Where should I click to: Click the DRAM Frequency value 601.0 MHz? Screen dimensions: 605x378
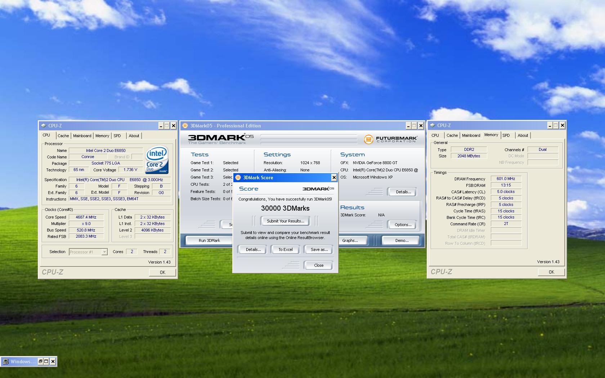point(506,179)
